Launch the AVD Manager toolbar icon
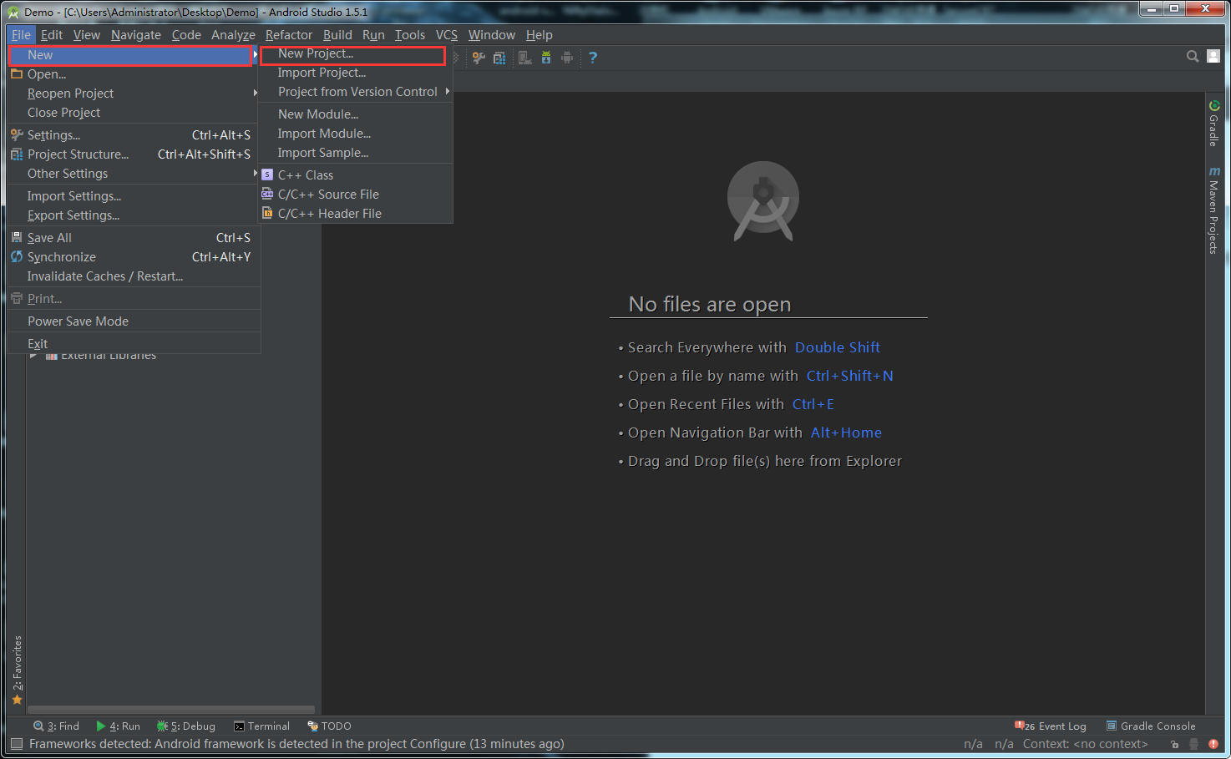This screenshot has height=759, width=1231. tap(524, 58)
